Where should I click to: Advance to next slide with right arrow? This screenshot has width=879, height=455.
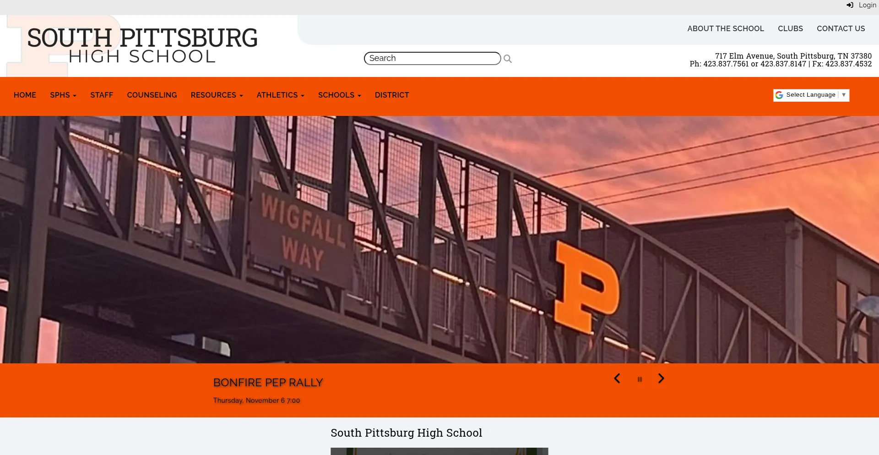pyautogui.click(x=661, y=378)
